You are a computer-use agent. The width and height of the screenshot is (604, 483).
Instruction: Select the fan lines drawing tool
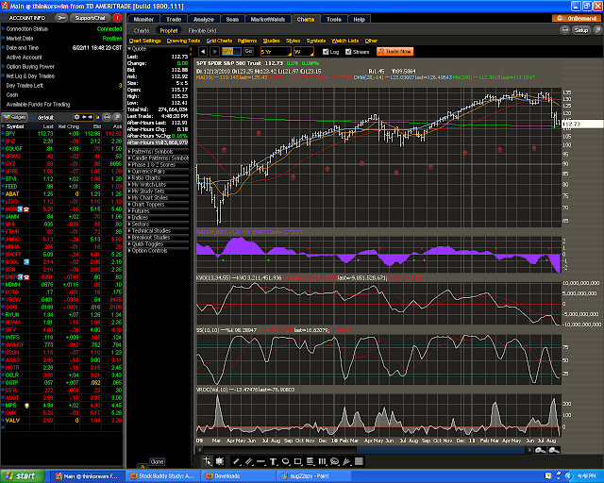point(346,461)
